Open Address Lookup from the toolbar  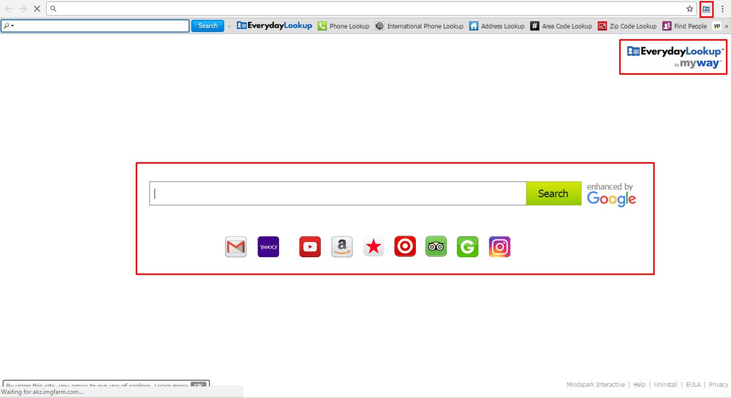pyautogui.click(x=497, y=26)
